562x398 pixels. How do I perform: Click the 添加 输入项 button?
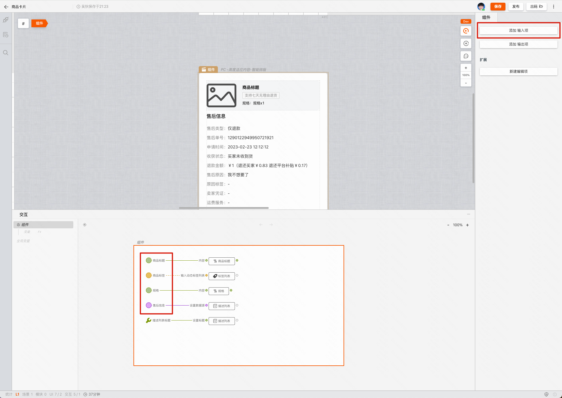click(x=519, y=31)
